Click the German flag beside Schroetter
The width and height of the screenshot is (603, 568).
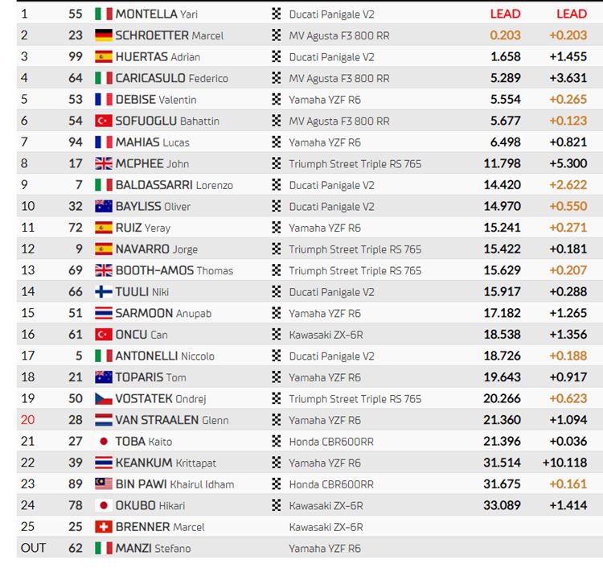pos(104,35)
